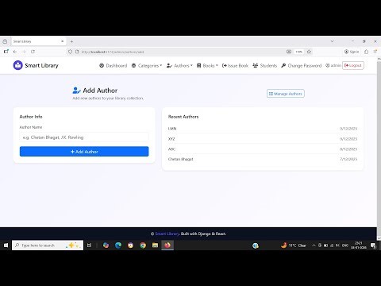Click the Author Name input field
Image resolution: width=381 pixels, height=286 pixels.
click(x=84, y=137)
